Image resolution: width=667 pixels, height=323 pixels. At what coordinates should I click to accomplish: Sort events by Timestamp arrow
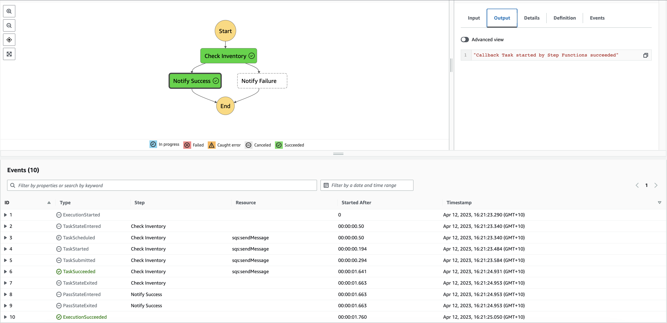click(x=660, y=203)
